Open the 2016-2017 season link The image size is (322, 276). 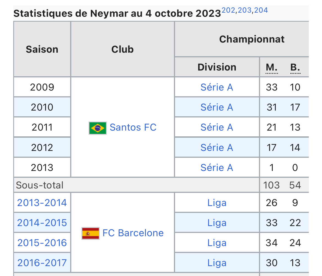point(42,263)
